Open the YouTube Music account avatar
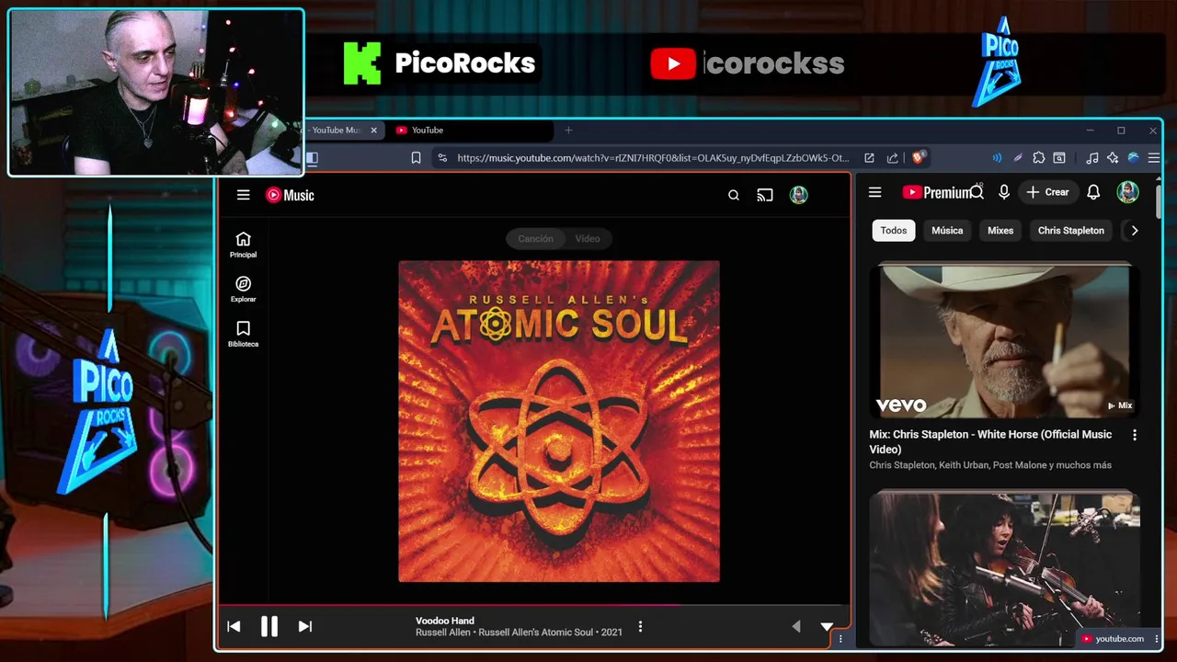Image resolution: width=1177 pixels, height=662 pixels. click(799, 195)
